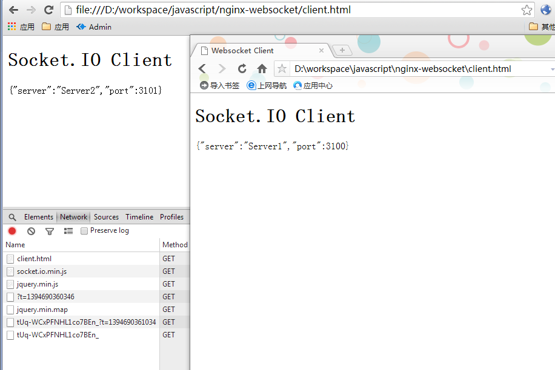
Task: Open 应用中心 from the inner bookmark bar
Action: click(x=313, y=85)
